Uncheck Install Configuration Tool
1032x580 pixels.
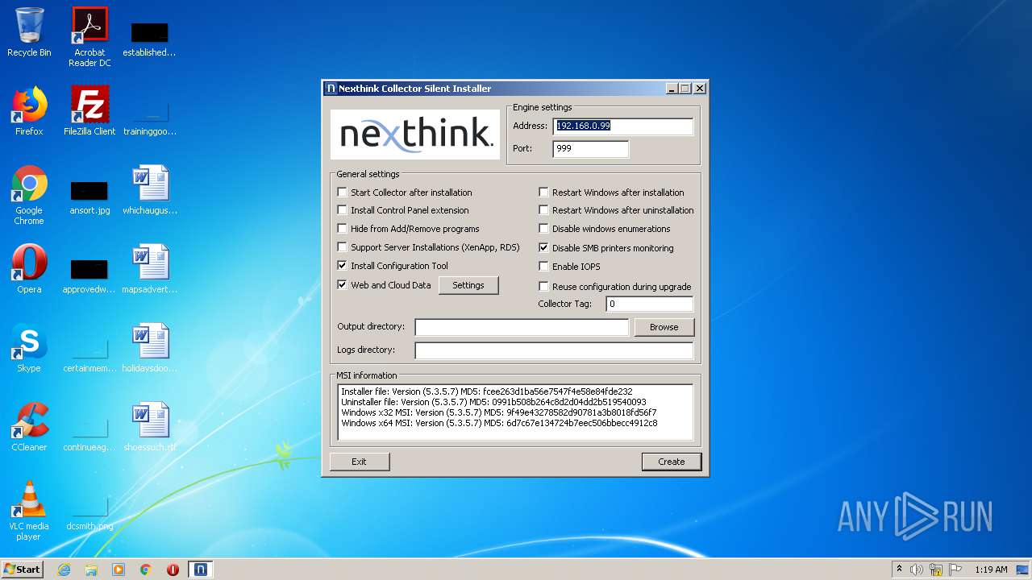coord(343,266)
